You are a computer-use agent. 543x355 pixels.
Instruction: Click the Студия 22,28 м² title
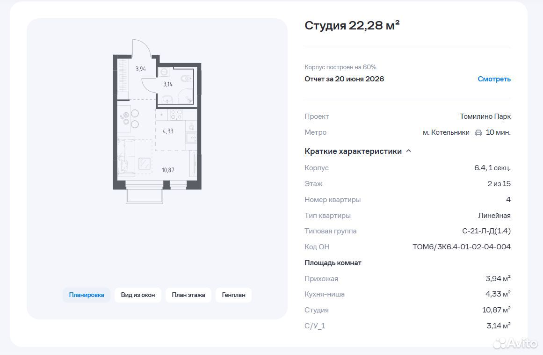352,25
